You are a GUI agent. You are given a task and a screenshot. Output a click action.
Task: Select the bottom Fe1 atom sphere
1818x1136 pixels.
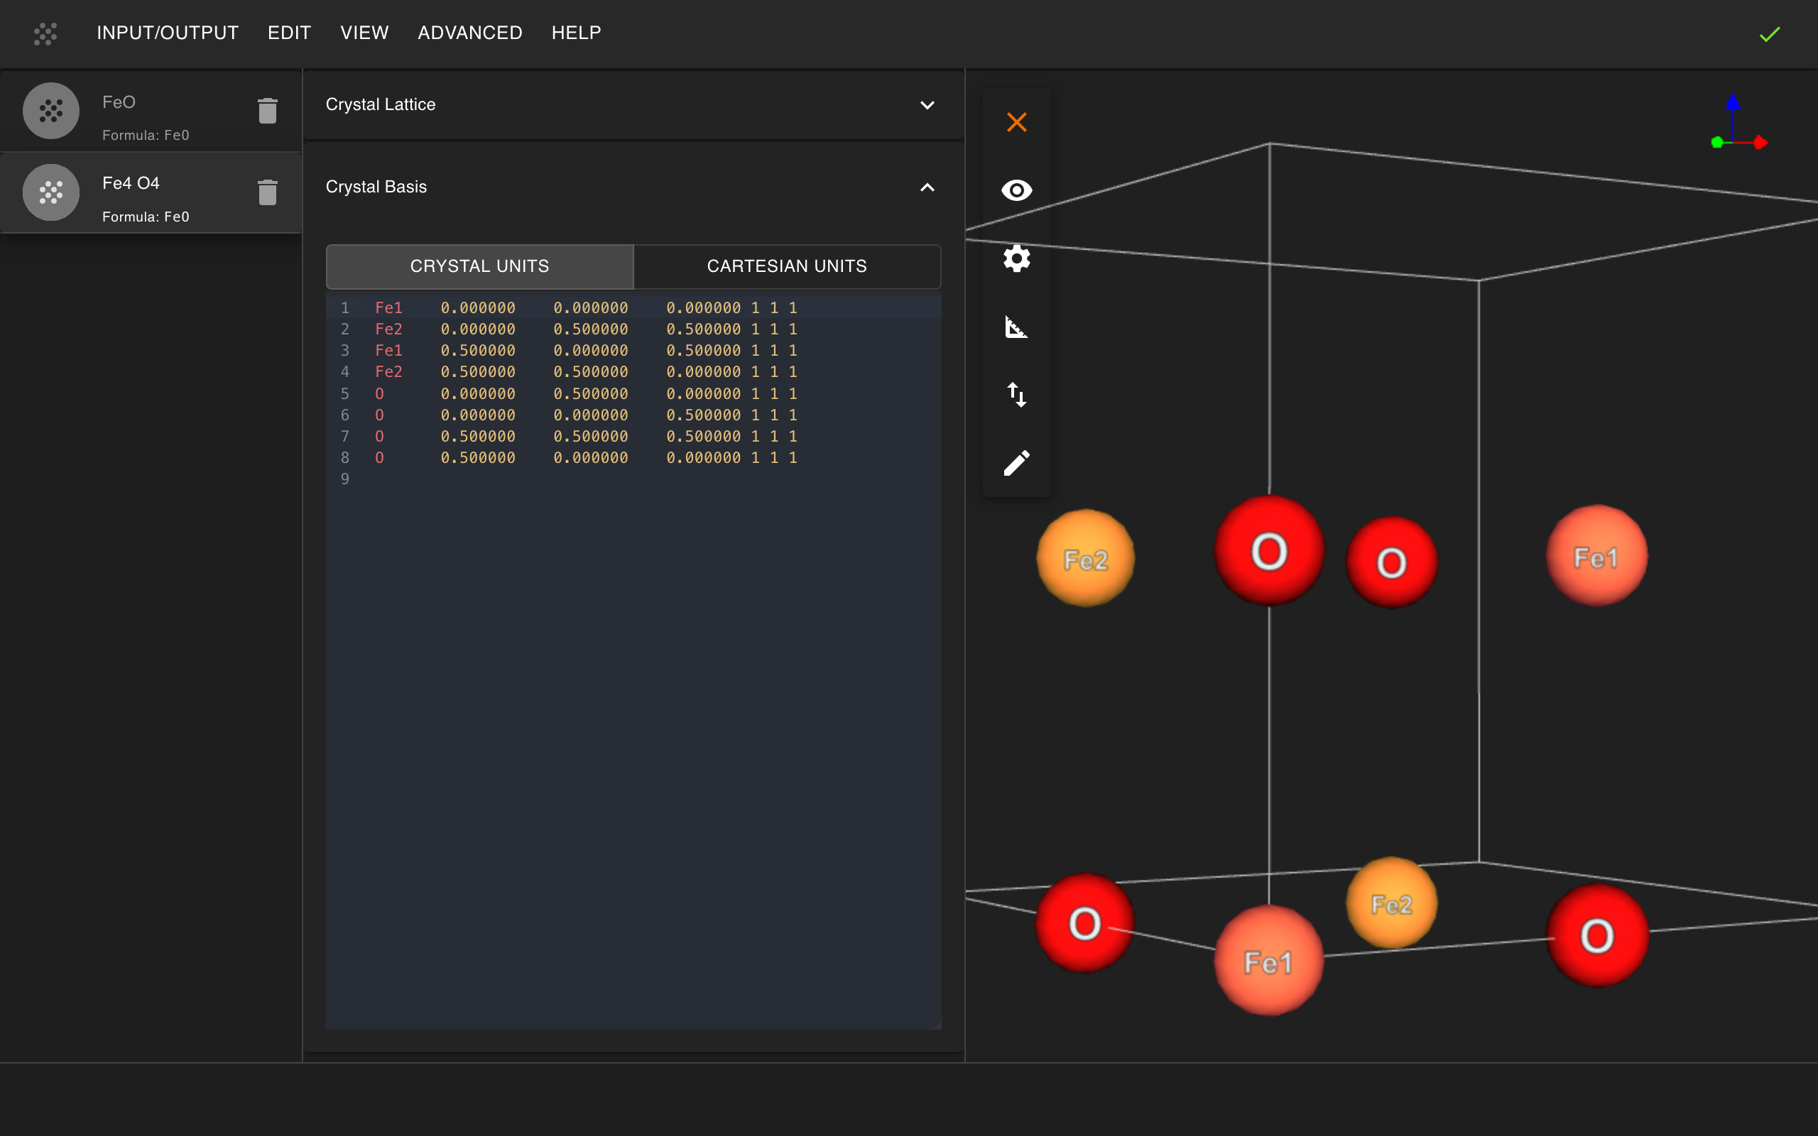(x=1269, y=960)
